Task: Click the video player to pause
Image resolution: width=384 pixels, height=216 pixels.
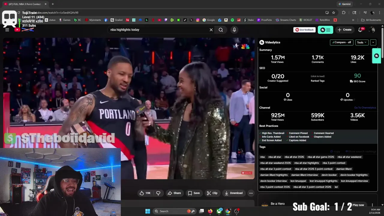Action: click(x=129, y=108)
